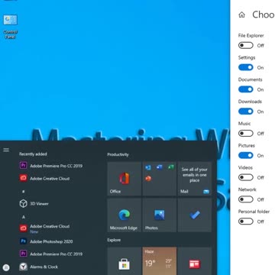Turn on the Network toggle
Viewport: 275px width, 275px height.
(x=246, y=199)
